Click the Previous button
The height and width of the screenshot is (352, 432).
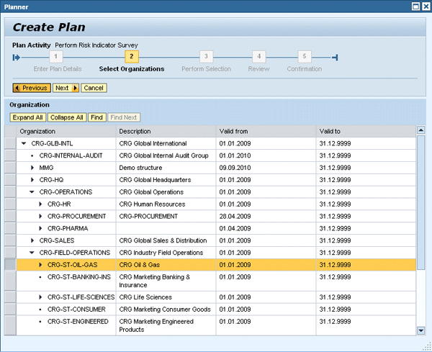31,88
